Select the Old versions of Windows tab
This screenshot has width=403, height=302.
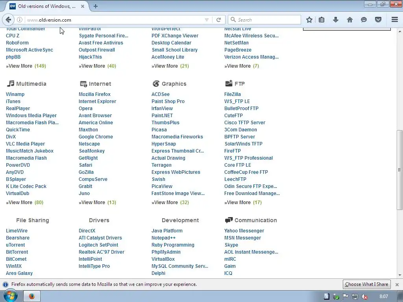pyautogui.click(x=46, y=6)
